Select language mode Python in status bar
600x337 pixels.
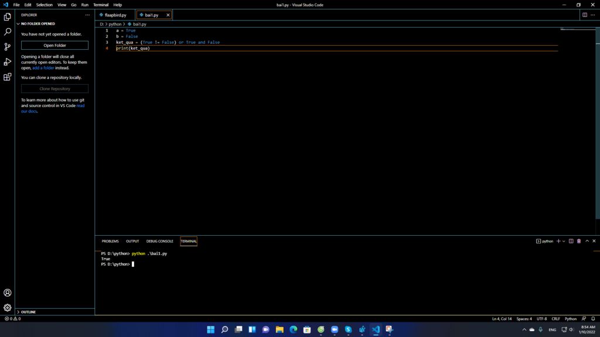pyautogui.click(x=571, y=319)
